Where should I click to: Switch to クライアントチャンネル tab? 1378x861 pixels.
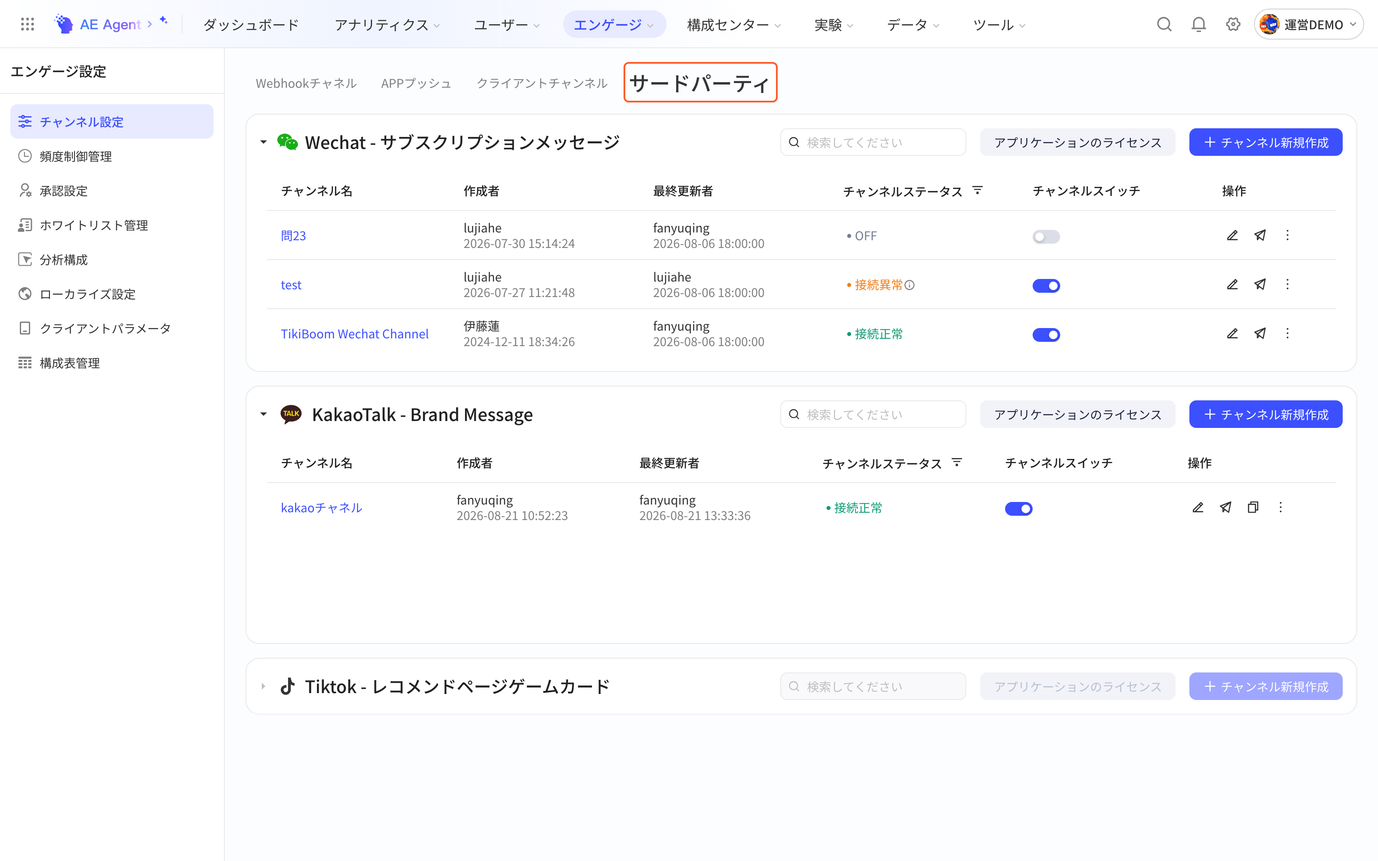tap(542, 83)
